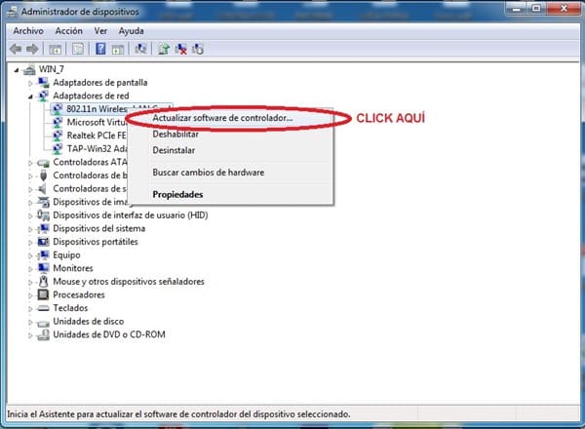This screenshot has height=429, width=585.
Task: Choose Desinstalar in context menu
Action: 230,150
